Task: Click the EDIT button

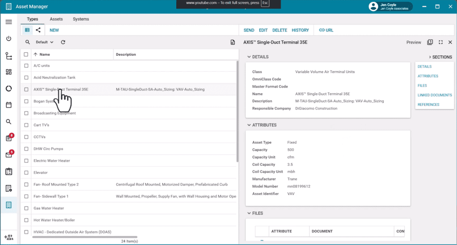Action: [263, 30]
